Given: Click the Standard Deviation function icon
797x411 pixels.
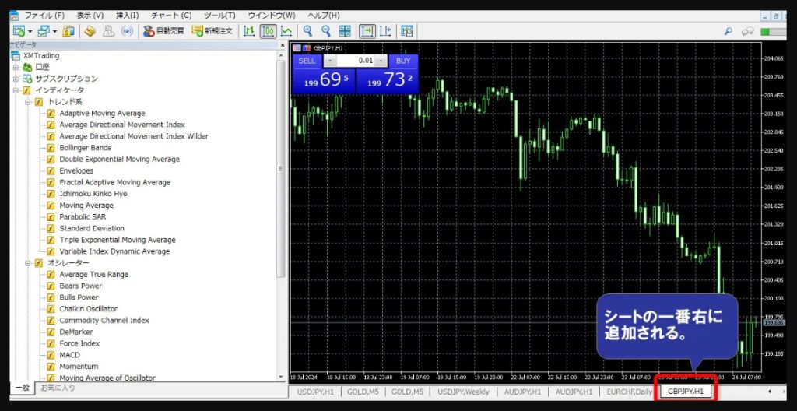Looking at the screenshot, I should click(51, 228).
